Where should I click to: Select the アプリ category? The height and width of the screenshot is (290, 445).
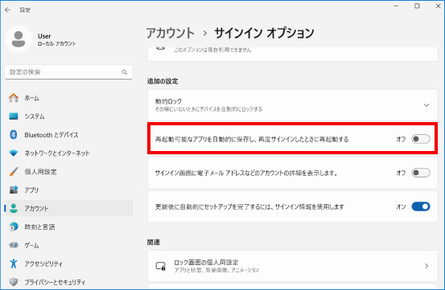[x=68, y=190]
